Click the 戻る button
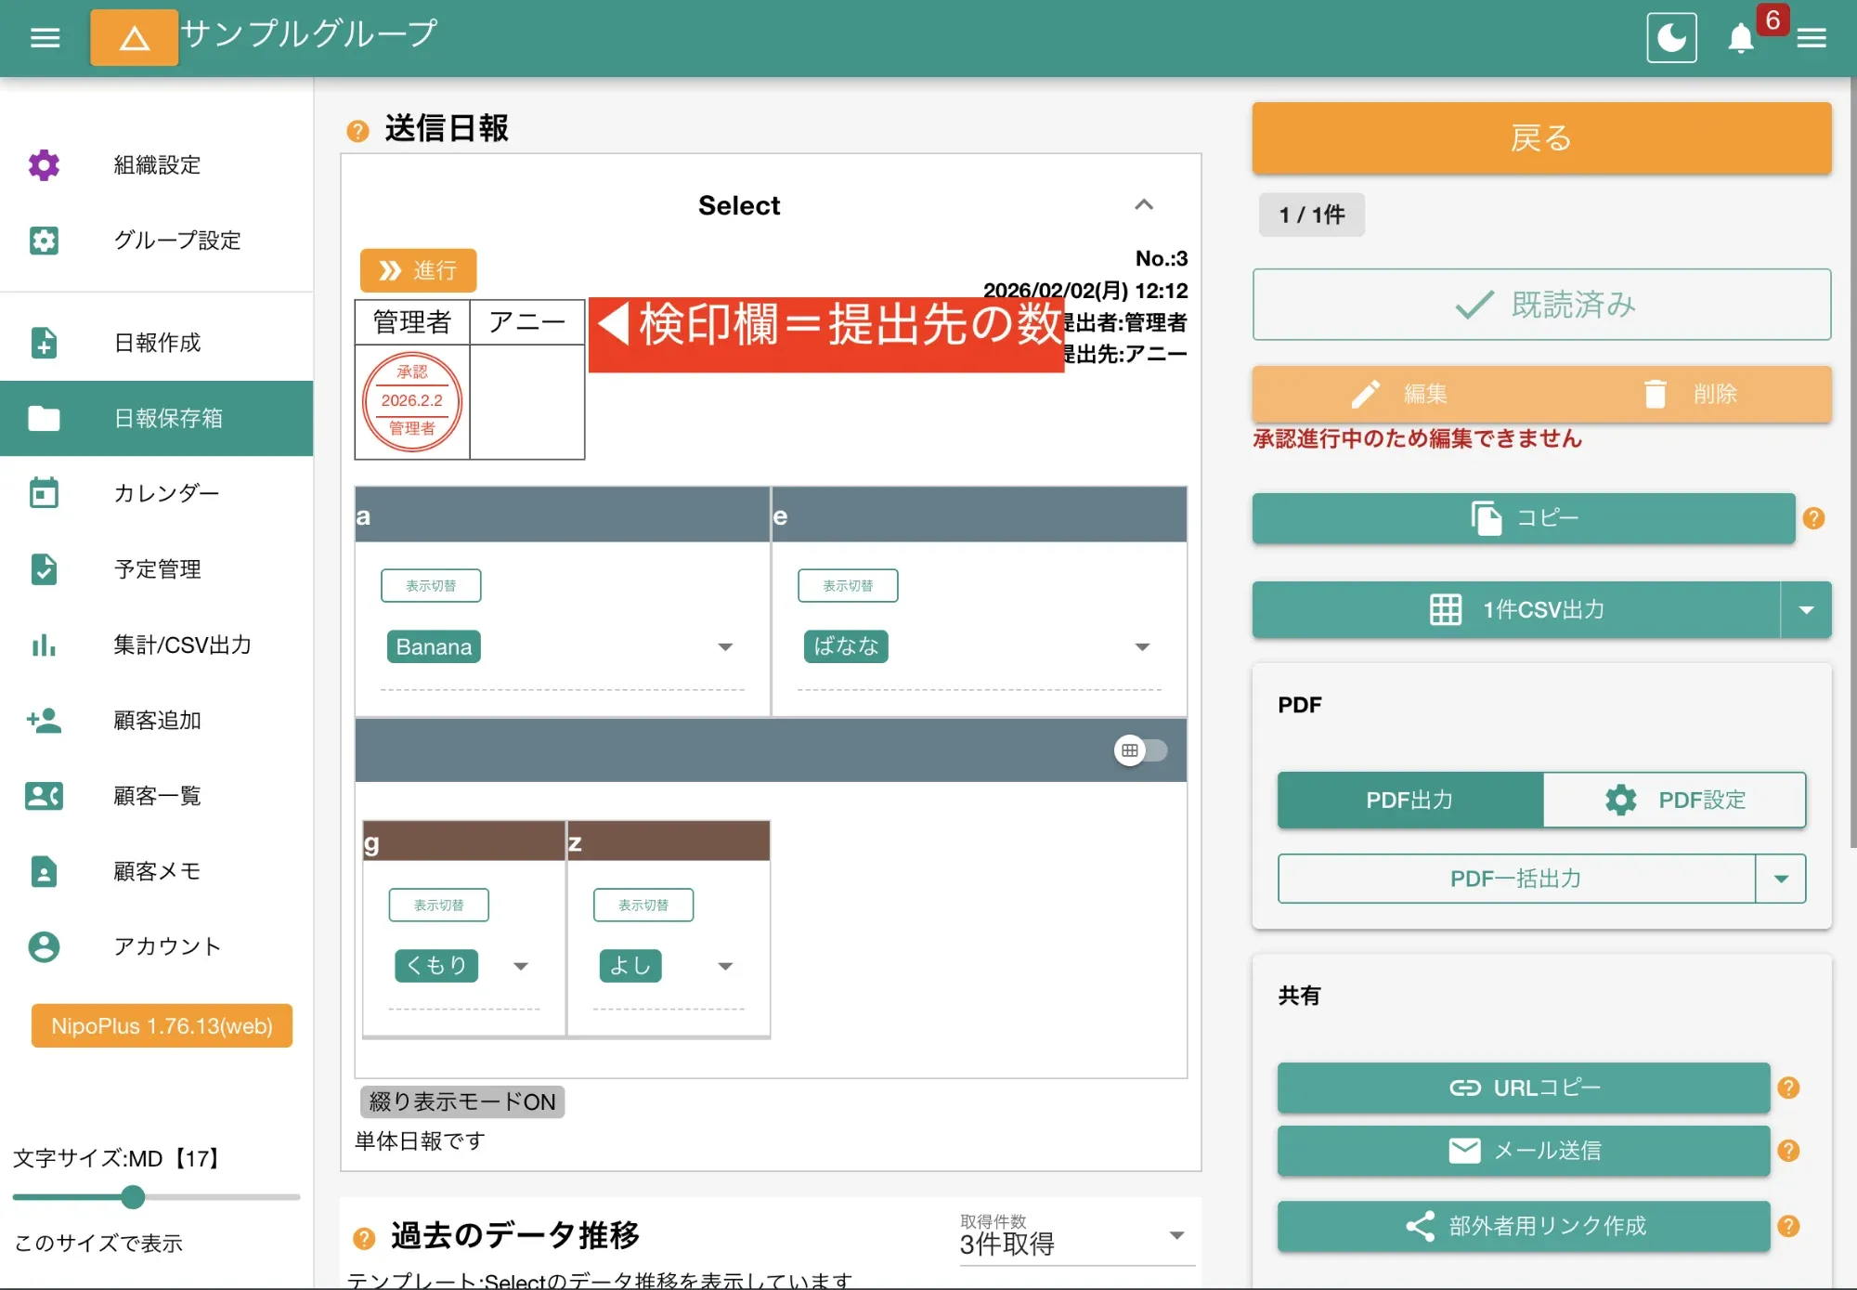 click(x=1539, y=137)
